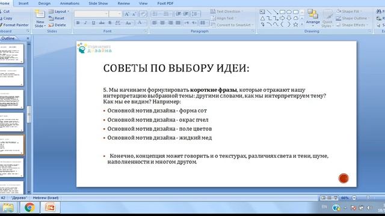The height and width of the screenshot is (216, 385).
Task: Underline the selected text
Action: tap(93, 23)
